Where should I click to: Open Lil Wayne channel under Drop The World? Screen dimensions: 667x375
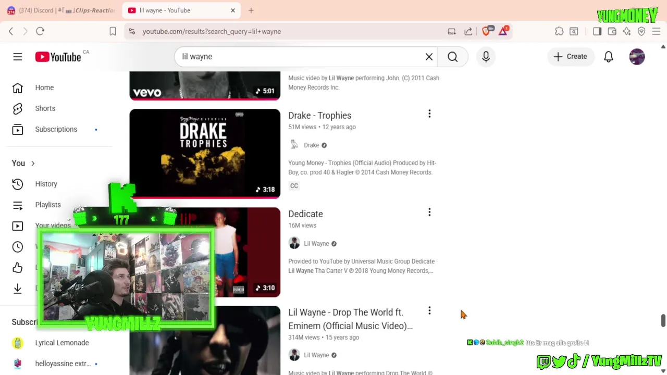click(316, 355)
